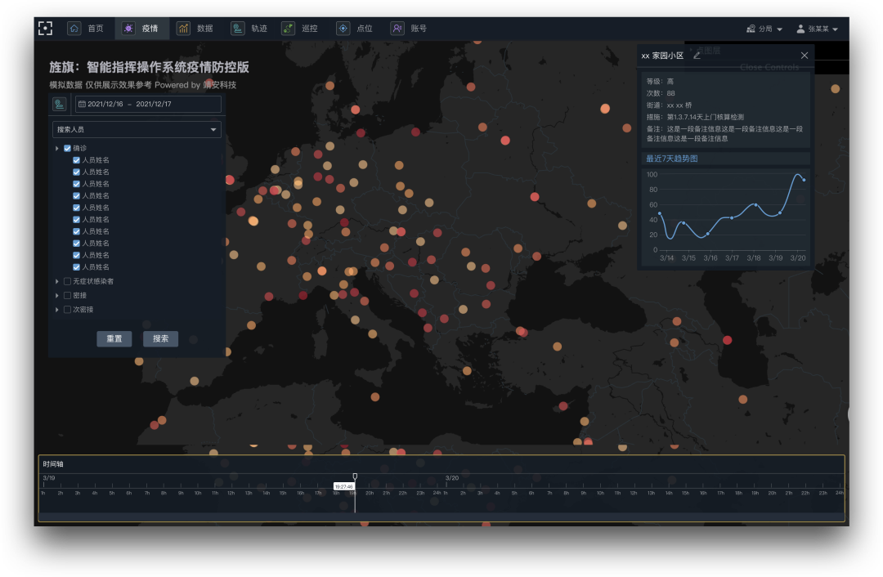Edit xx 家园小区 with the pencil icon
The width and height of the screenshot is (883, 577).
697,56
